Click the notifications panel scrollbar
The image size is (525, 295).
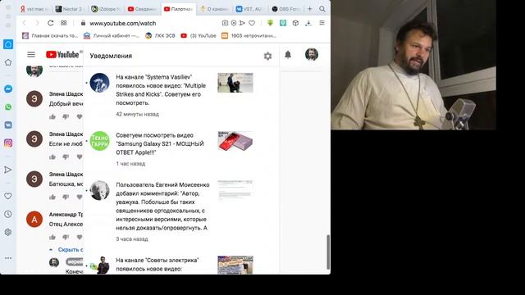coord(328,252)
